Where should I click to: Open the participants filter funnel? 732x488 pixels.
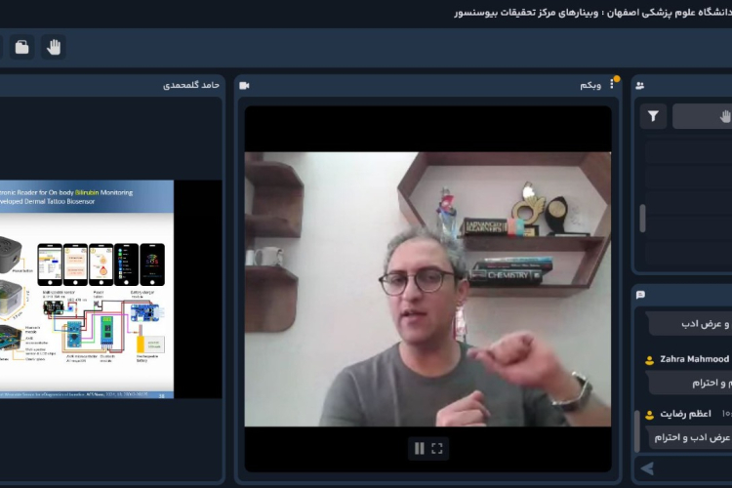pos(653,116)
